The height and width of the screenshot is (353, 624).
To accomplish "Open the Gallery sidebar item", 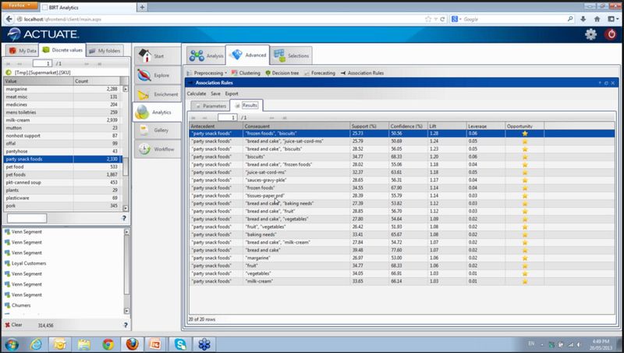I will tap(158, 130).
